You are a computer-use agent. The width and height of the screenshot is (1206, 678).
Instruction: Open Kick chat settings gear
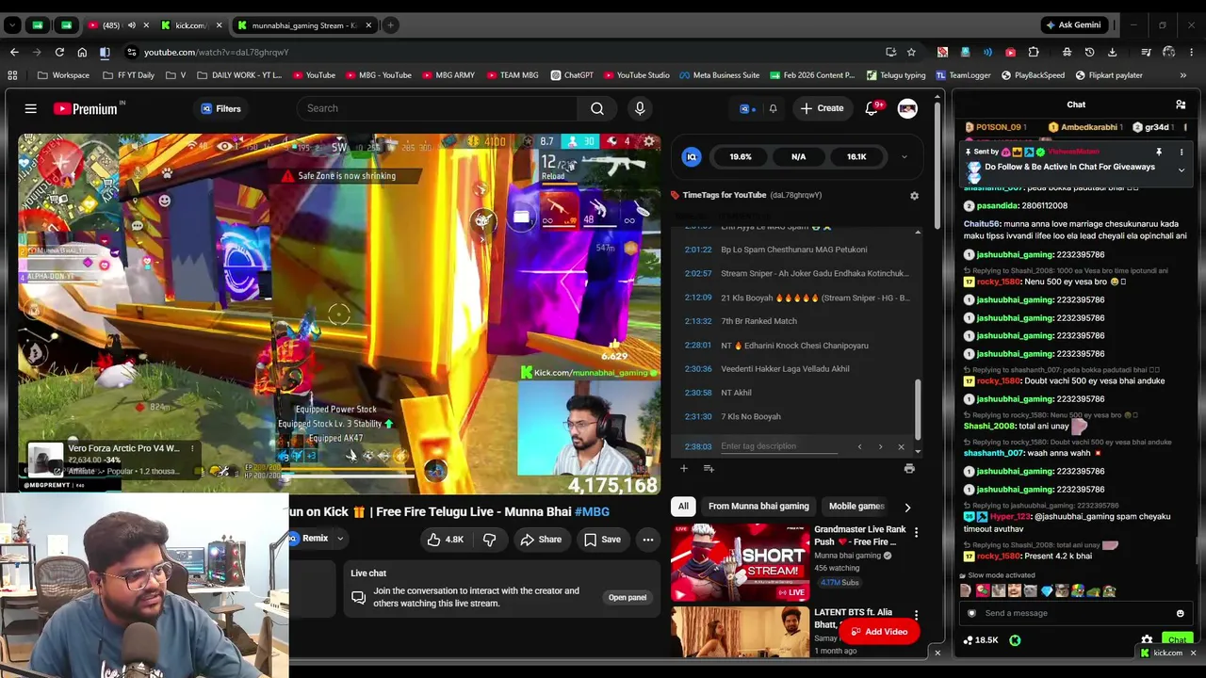(1147, 640)
